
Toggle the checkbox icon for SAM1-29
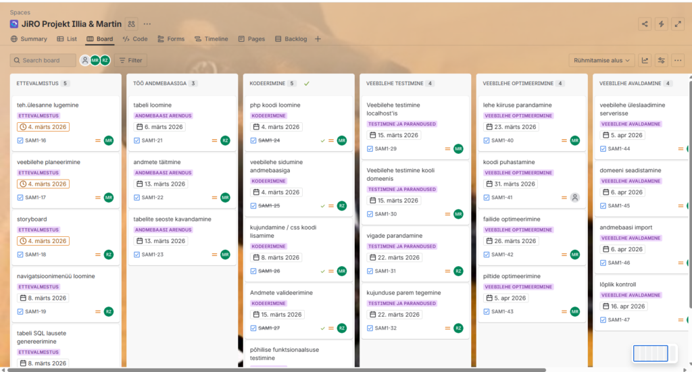370,149
